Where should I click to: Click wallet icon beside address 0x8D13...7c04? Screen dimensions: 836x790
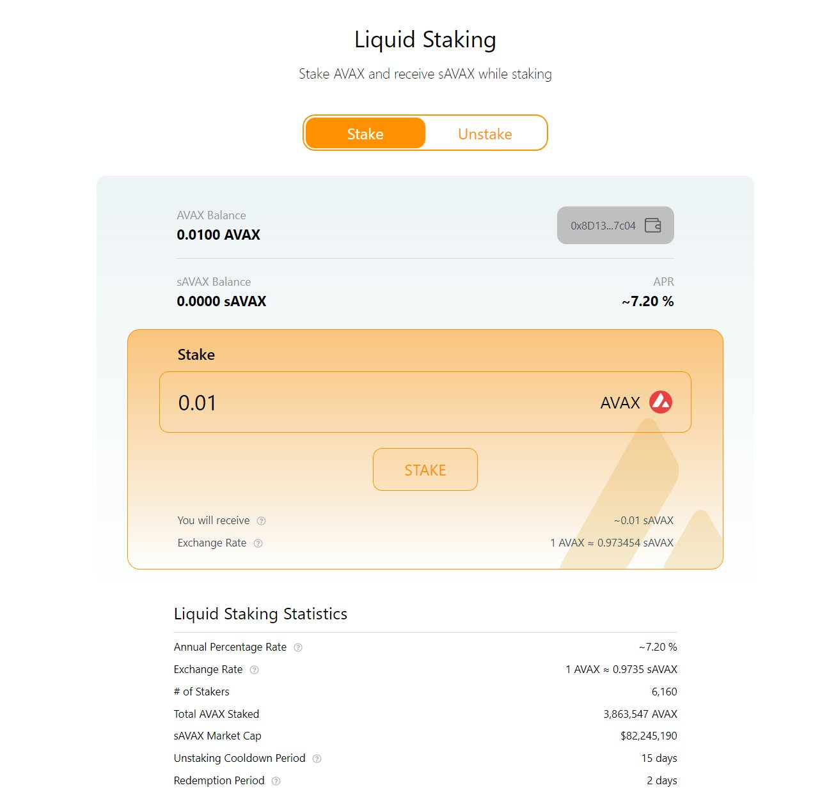coord(652,225)
